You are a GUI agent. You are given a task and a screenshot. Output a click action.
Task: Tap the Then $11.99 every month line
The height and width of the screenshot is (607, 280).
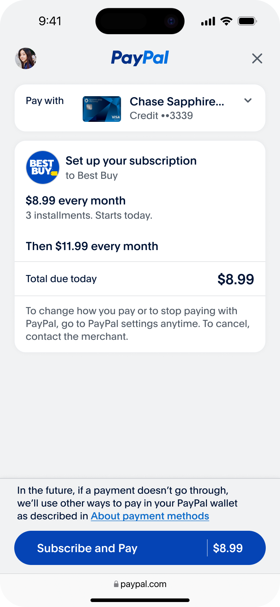pos(92,247)
